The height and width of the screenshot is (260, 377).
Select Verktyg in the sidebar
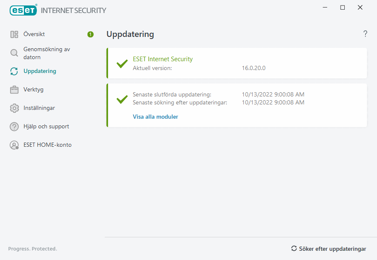(34, 90)
